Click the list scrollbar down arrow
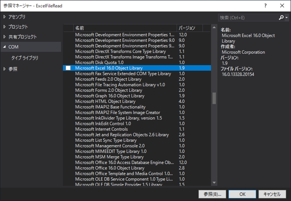Screen dimensions: 291x201 coord(214,183)
